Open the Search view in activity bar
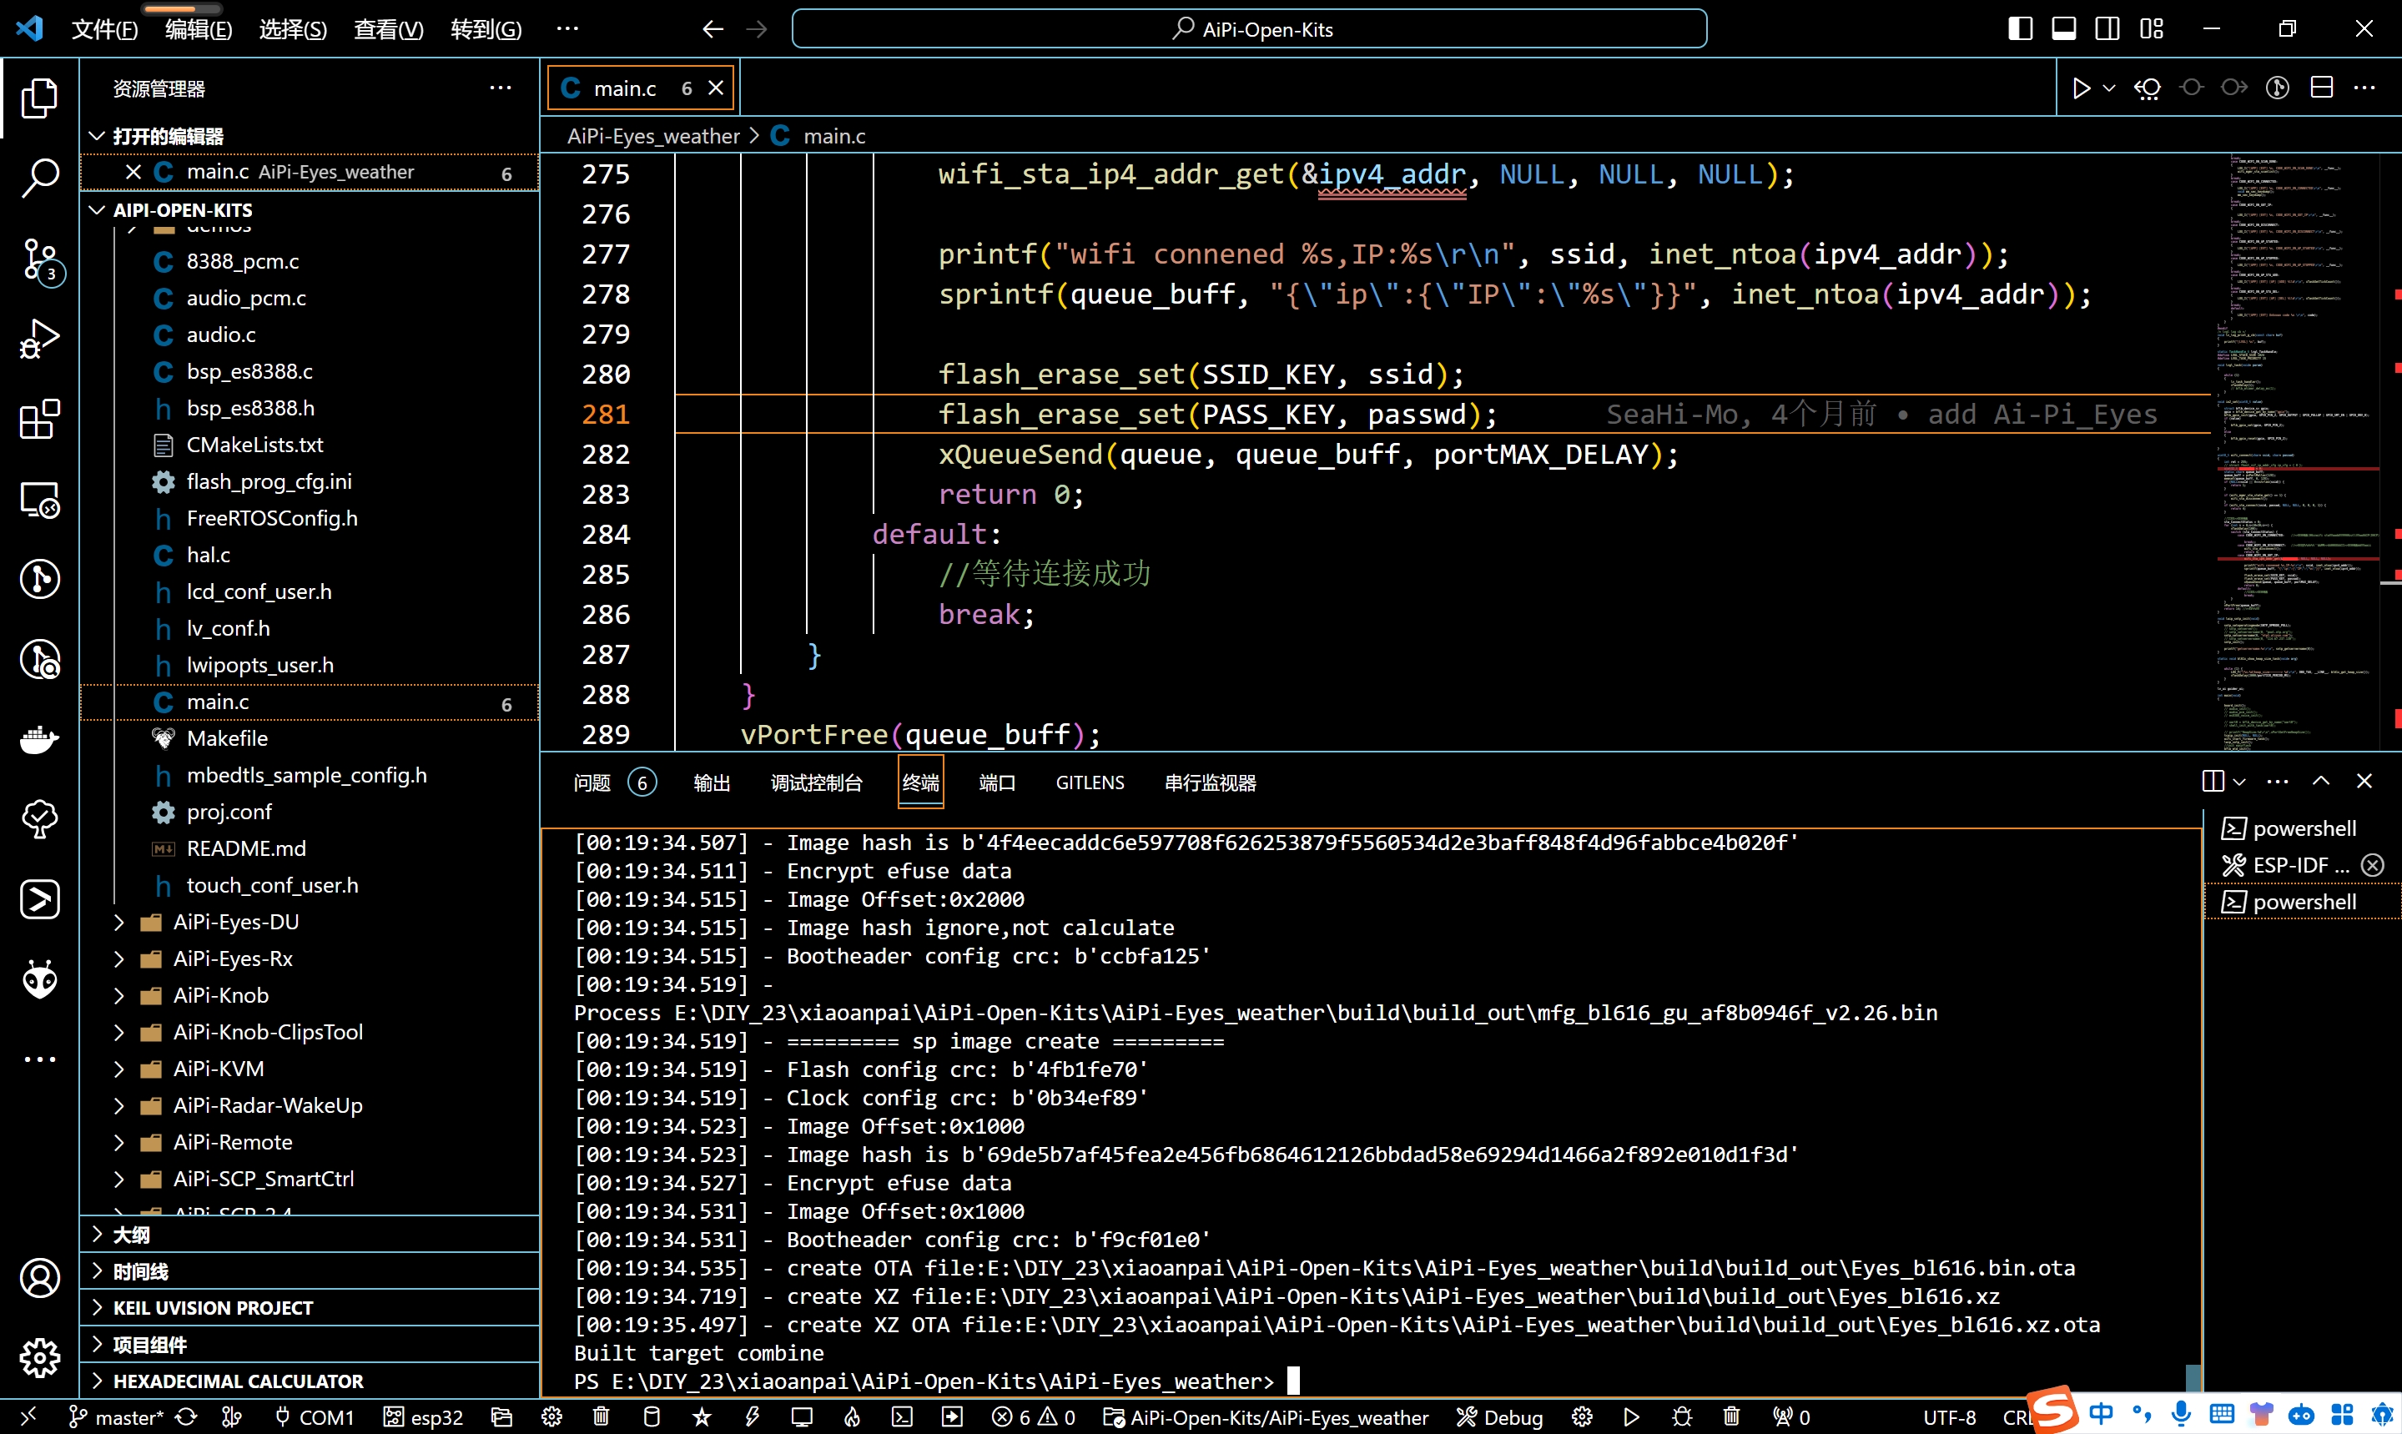This screenshot has width=2402, height=1434. (x=39, y=178)
